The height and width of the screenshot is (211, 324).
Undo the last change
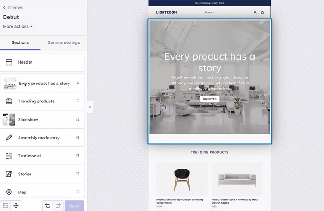click(48, 205)
